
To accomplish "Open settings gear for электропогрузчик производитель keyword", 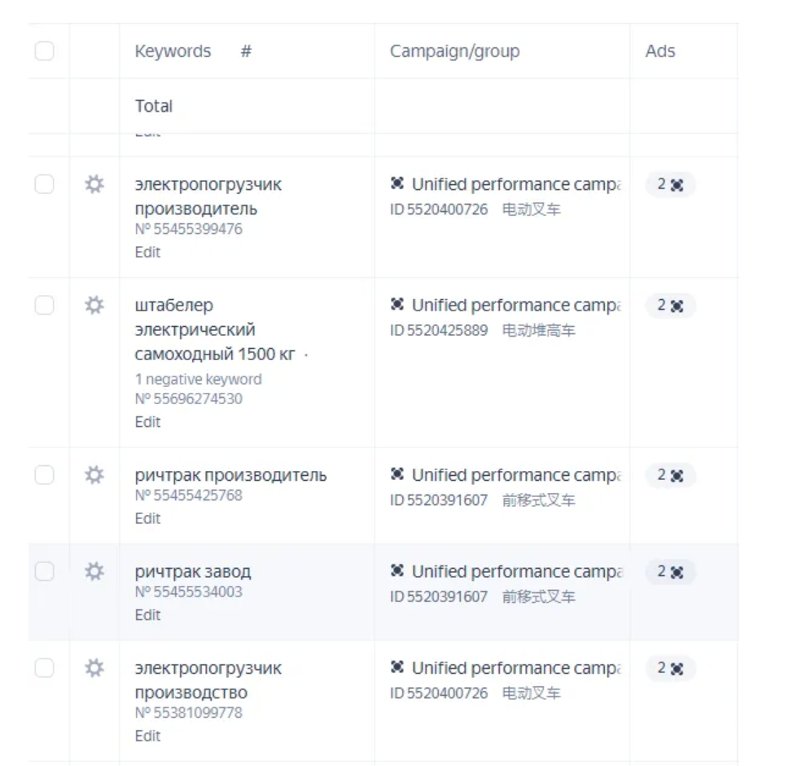I will click(x=94, y=185).
